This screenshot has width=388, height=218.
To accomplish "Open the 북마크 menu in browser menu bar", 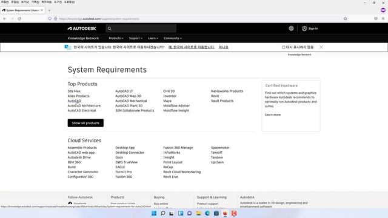I will 47,2.
